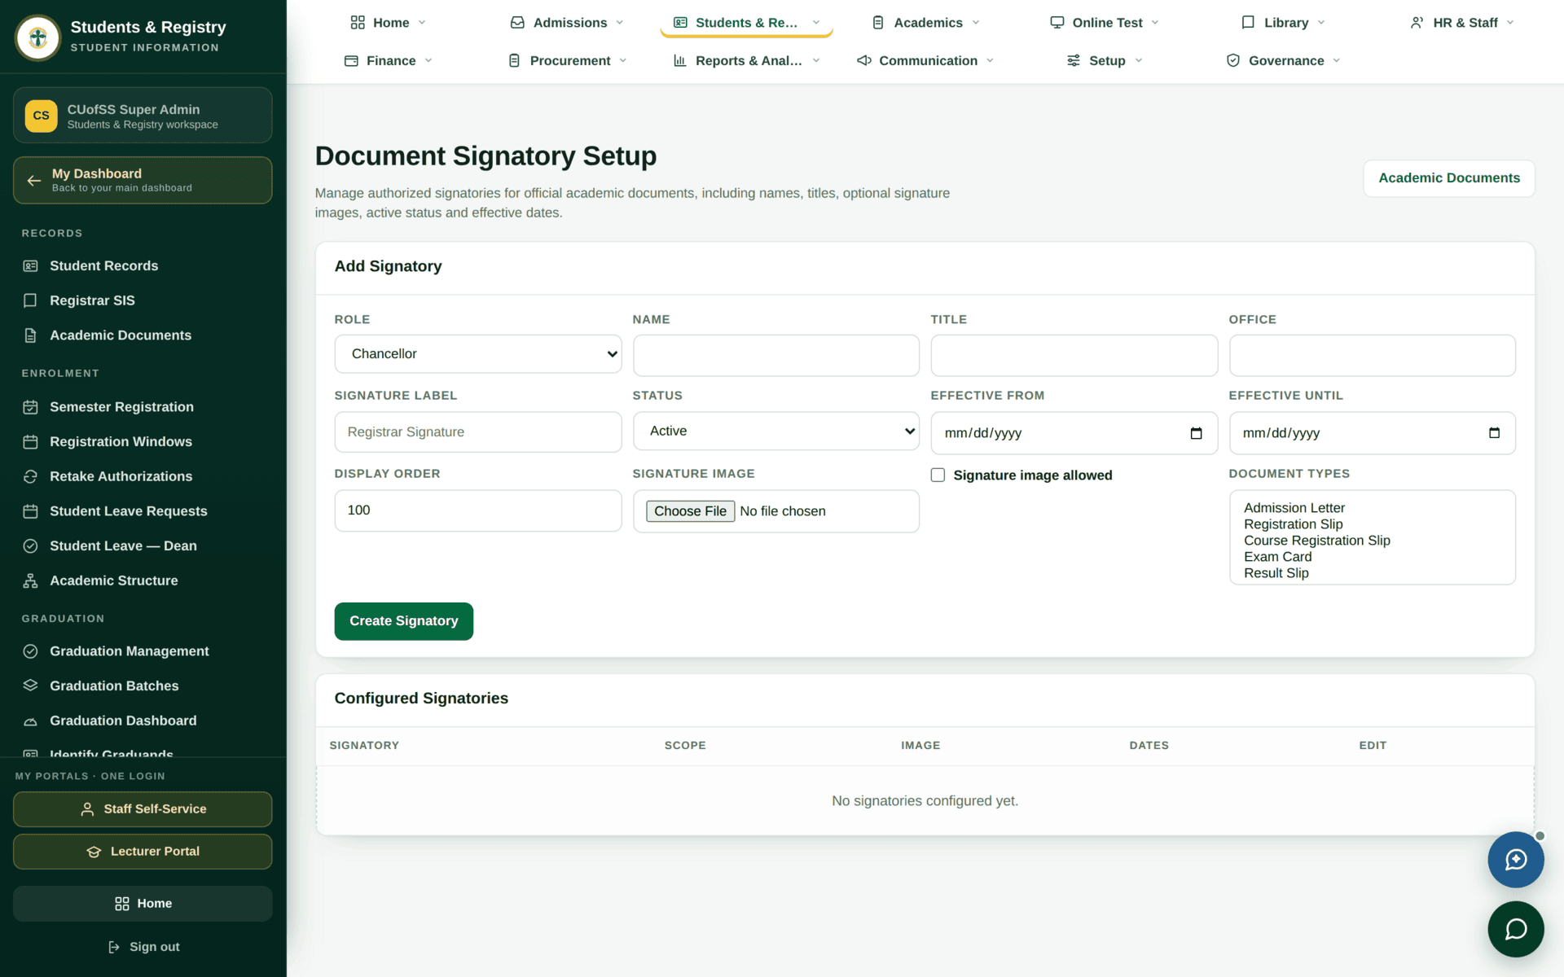1564x977 pixels.
Task: Open the dark green chat bubble button
Action: pos(1515,929)
